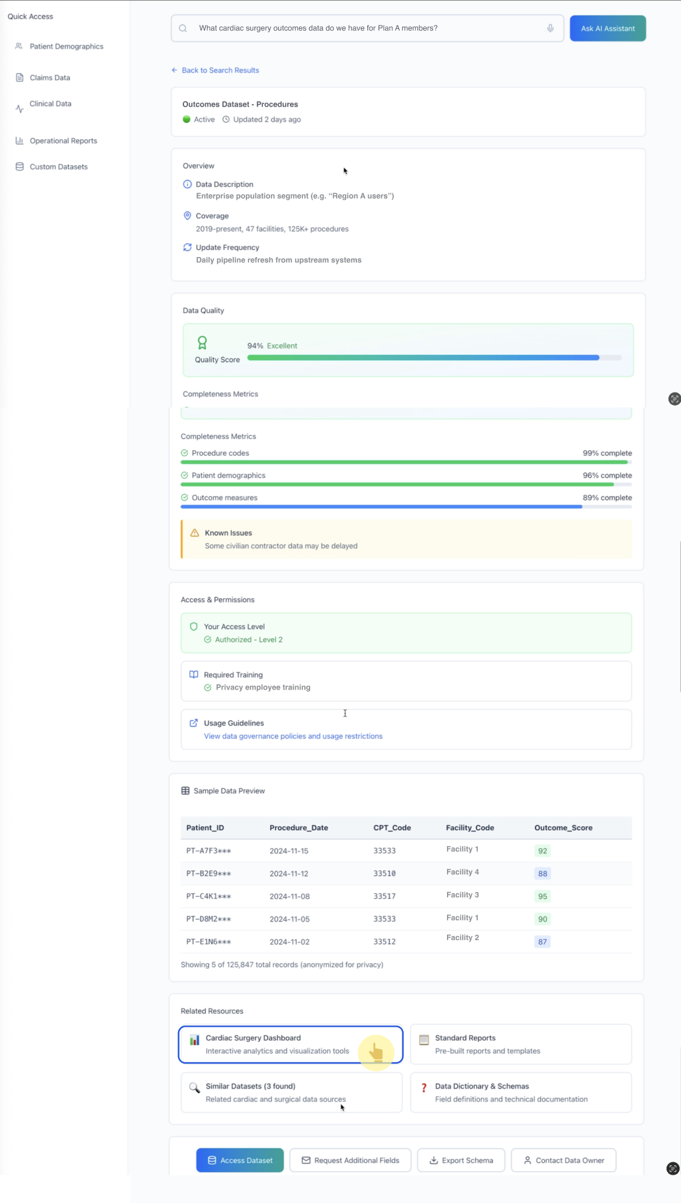Click Ask AI Assistant button
The height and width of the screenshot is (1203, 681).
(x=607, y=28)
